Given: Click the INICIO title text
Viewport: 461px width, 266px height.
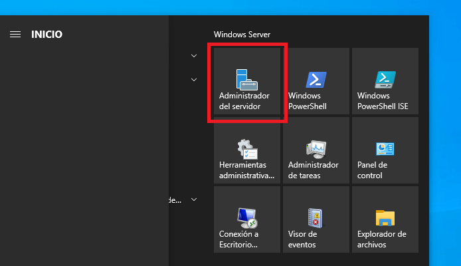Looking at the screenshot, I should 46,35.
